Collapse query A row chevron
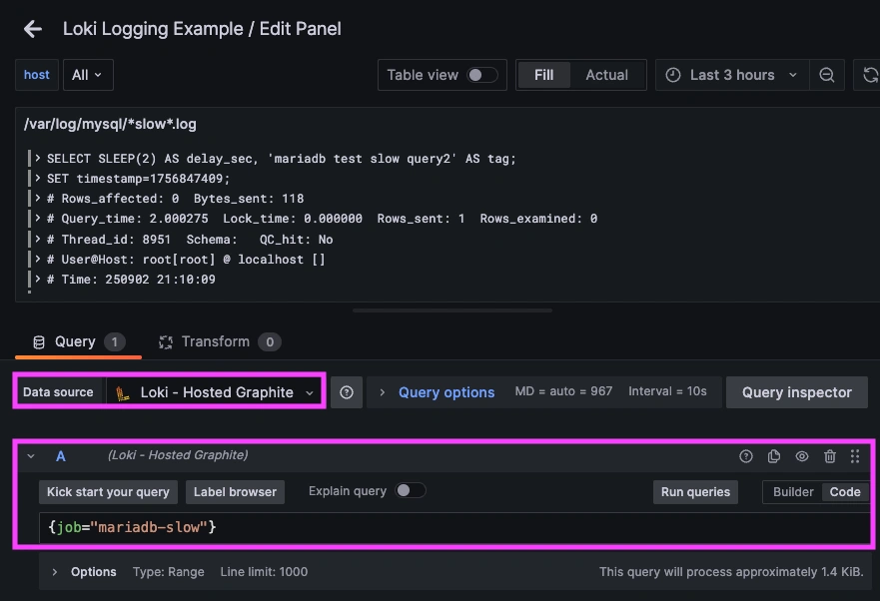 click(x=31, y=456)
